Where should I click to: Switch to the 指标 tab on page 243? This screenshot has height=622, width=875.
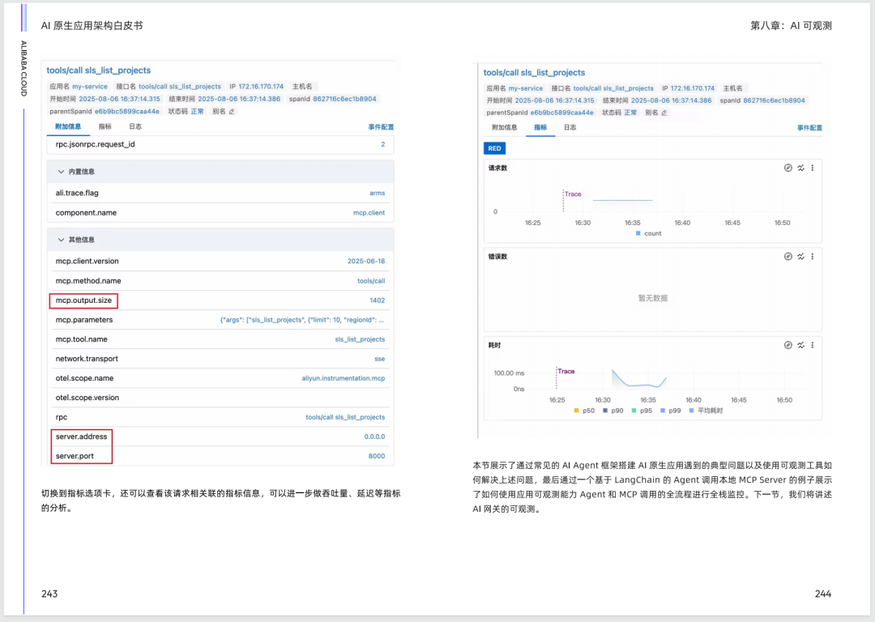click(x=105, y=126)
